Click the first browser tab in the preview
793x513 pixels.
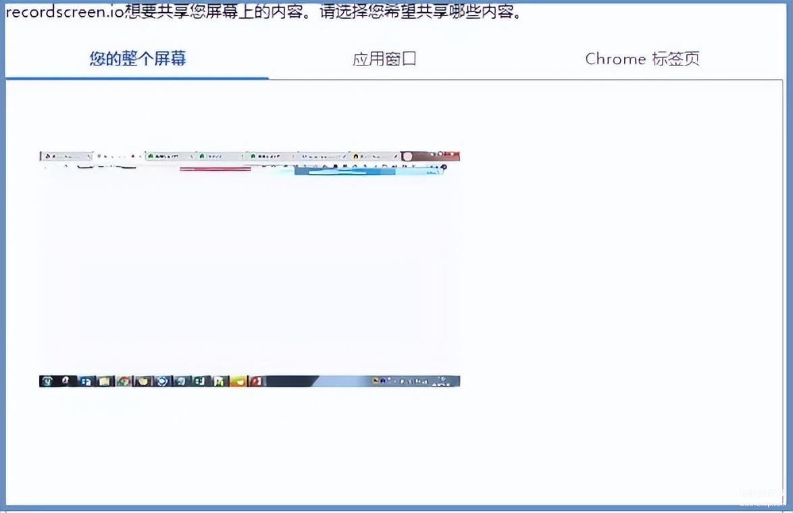[67, 156]
